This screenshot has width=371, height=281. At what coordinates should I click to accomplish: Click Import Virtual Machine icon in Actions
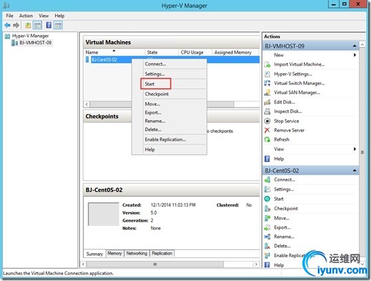[267, 64]
